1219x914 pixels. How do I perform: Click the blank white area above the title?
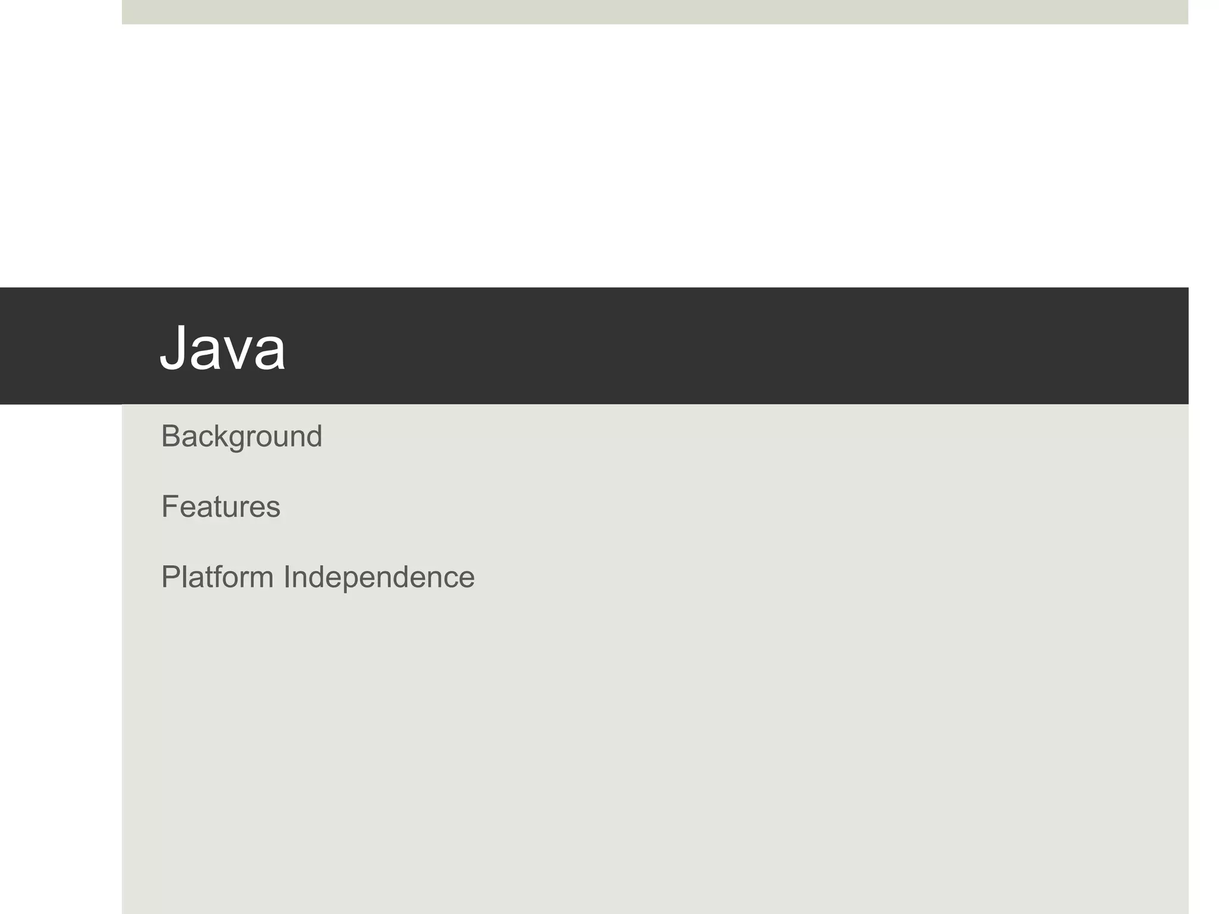coord(655,155)
